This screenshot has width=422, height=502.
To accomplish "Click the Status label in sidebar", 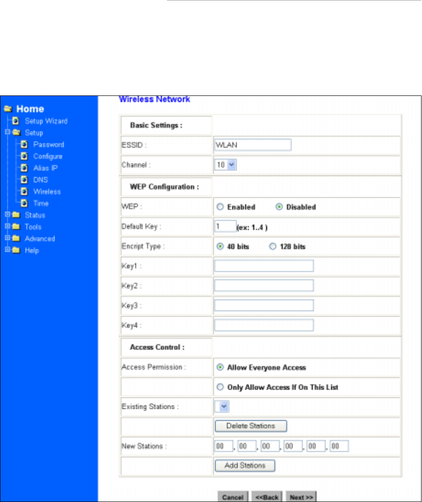I will (x=35, y=215).
